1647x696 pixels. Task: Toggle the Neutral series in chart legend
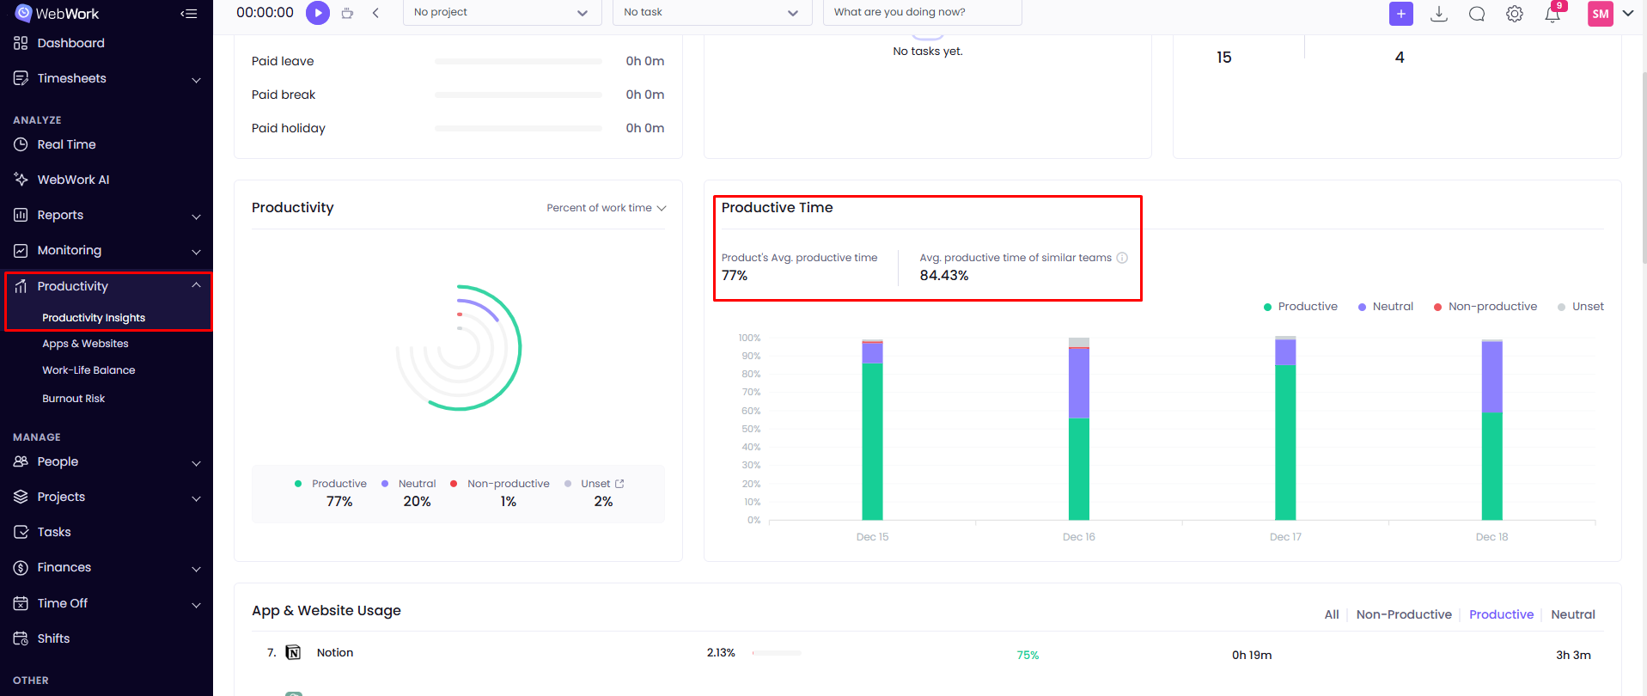[x=1385, y=307]
